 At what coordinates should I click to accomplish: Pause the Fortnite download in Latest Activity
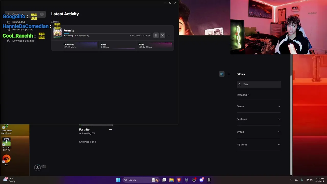coord(156,35)
